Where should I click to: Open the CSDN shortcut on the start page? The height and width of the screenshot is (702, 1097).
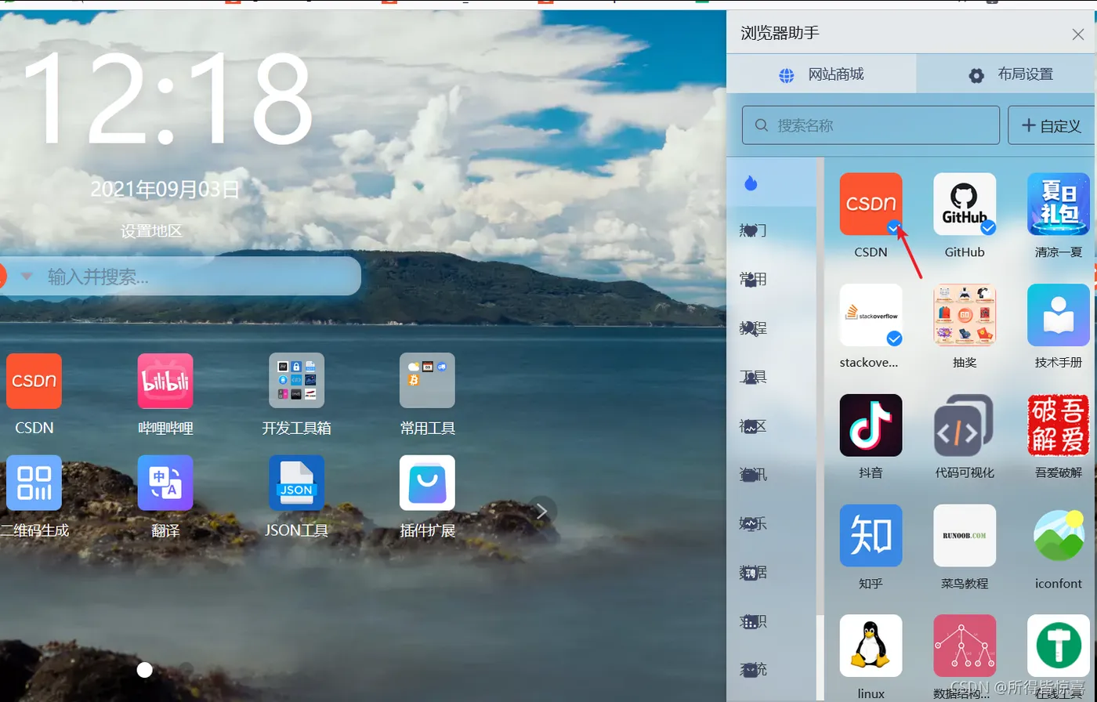pyautogui.click(x=34, y=381)
